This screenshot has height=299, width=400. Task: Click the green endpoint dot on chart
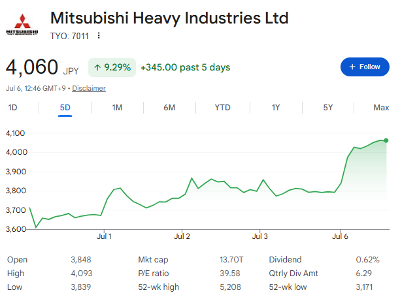tap(386, 140)
